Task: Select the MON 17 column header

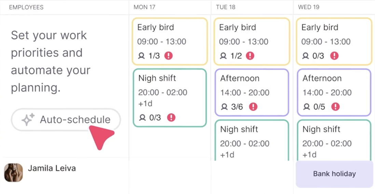Action: click(x=145, y=7)
